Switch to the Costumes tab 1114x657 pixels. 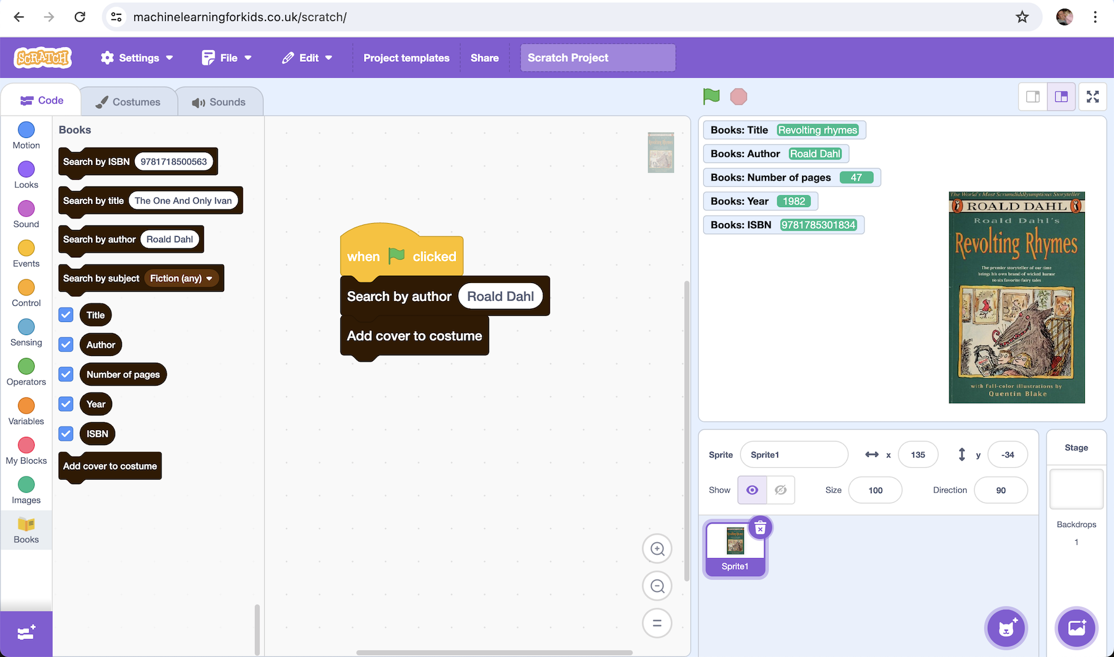click(x=128, y=102)
